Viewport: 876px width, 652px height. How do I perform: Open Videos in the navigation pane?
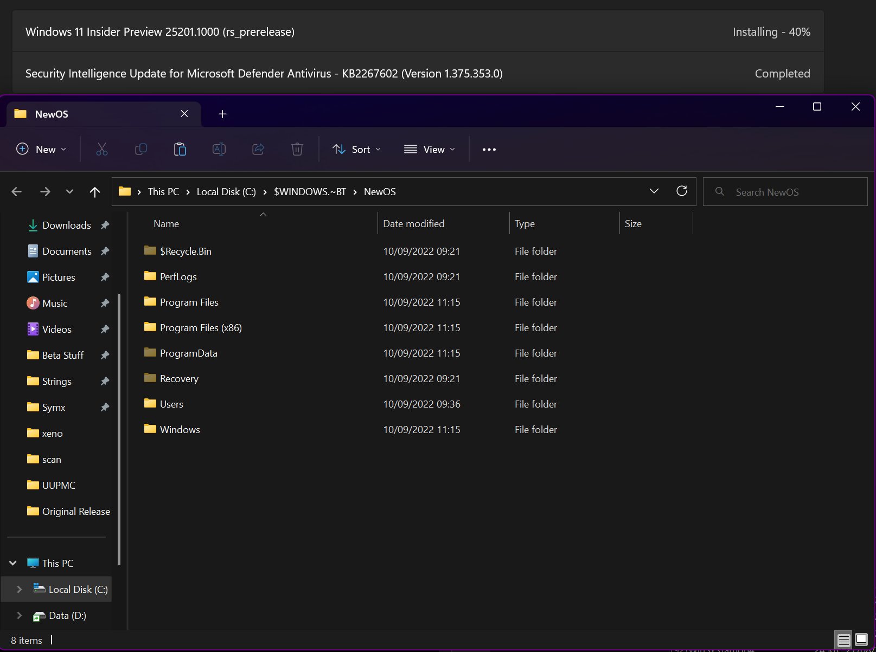coord(57,330)
